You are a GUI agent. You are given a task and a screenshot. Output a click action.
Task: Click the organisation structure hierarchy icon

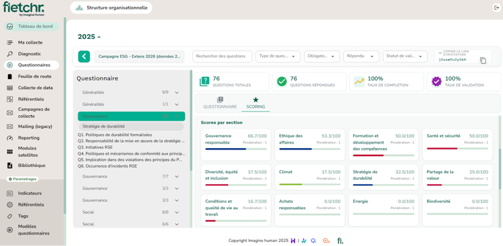coord(79,7)
